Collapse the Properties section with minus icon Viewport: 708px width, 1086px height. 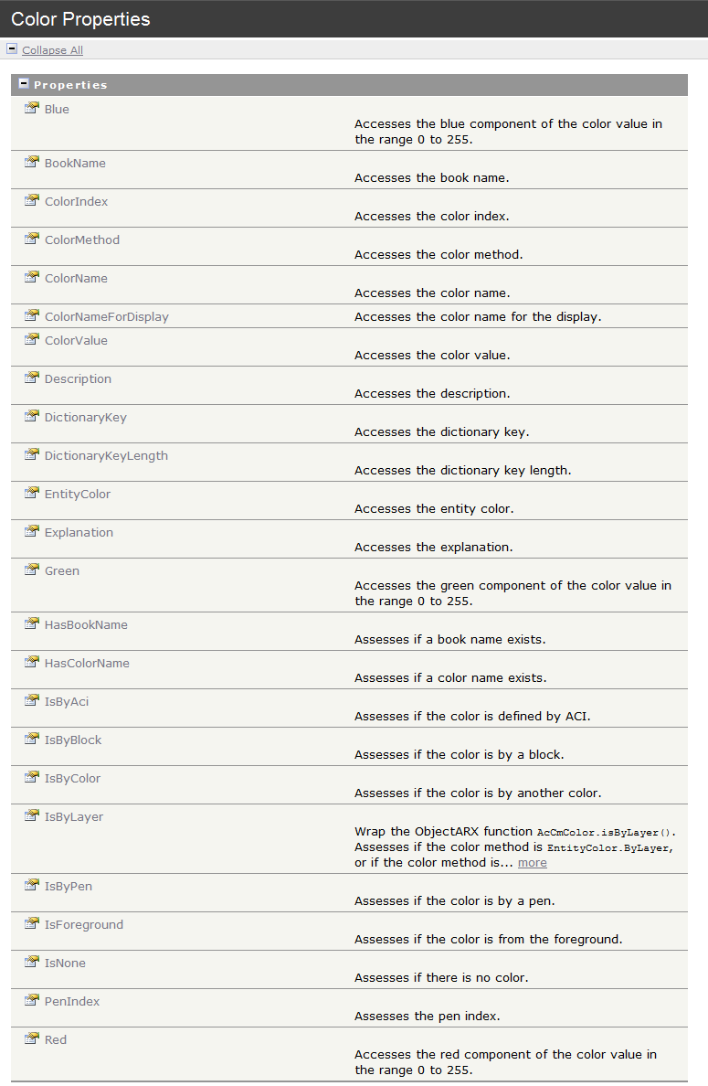[x=24, y=84]
